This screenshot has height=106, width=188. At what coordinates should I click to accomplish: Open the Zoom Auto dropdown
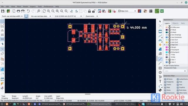point(92,16)
